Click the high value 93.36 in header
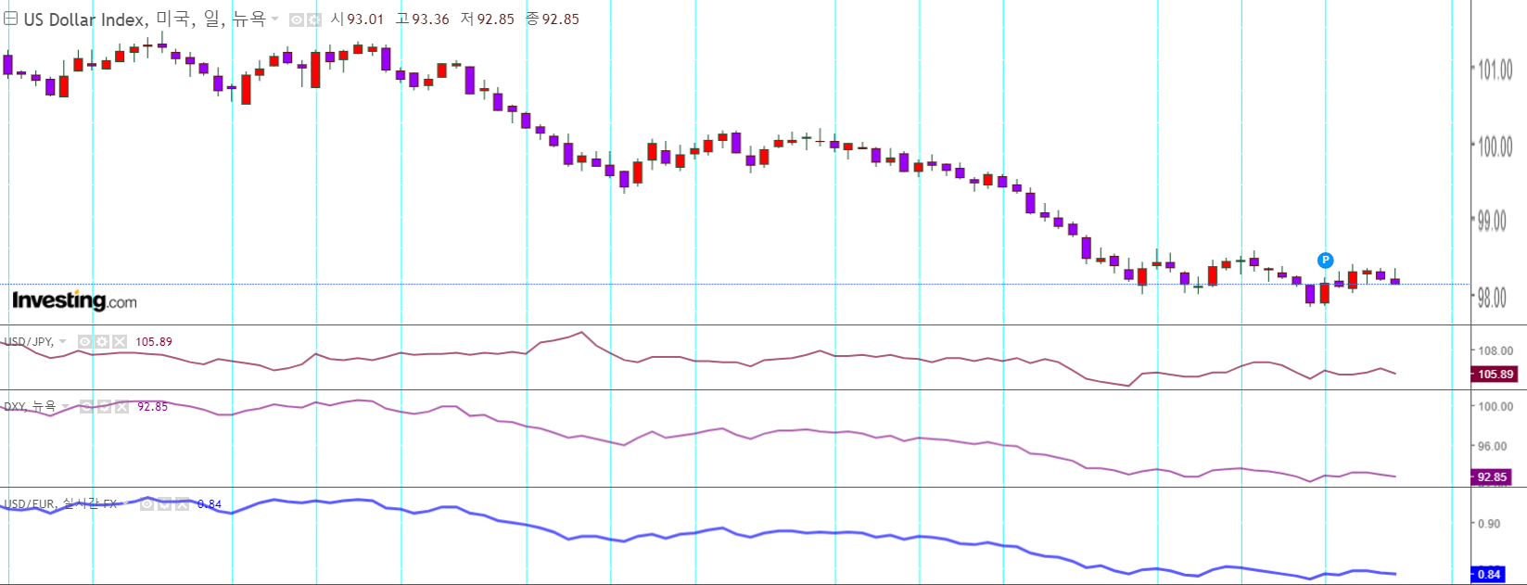 pos(430,19)
